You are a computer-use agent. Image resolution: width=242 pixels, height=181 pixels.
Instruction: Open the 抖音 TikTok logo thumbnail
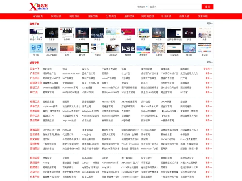(189, 33)
